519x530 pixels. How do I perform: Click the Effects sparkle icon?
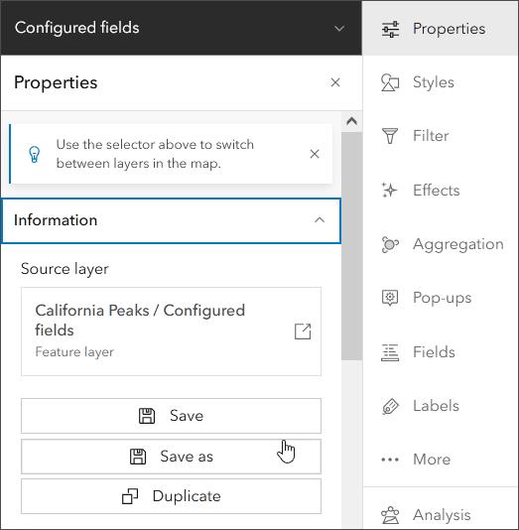pos(390,190)
